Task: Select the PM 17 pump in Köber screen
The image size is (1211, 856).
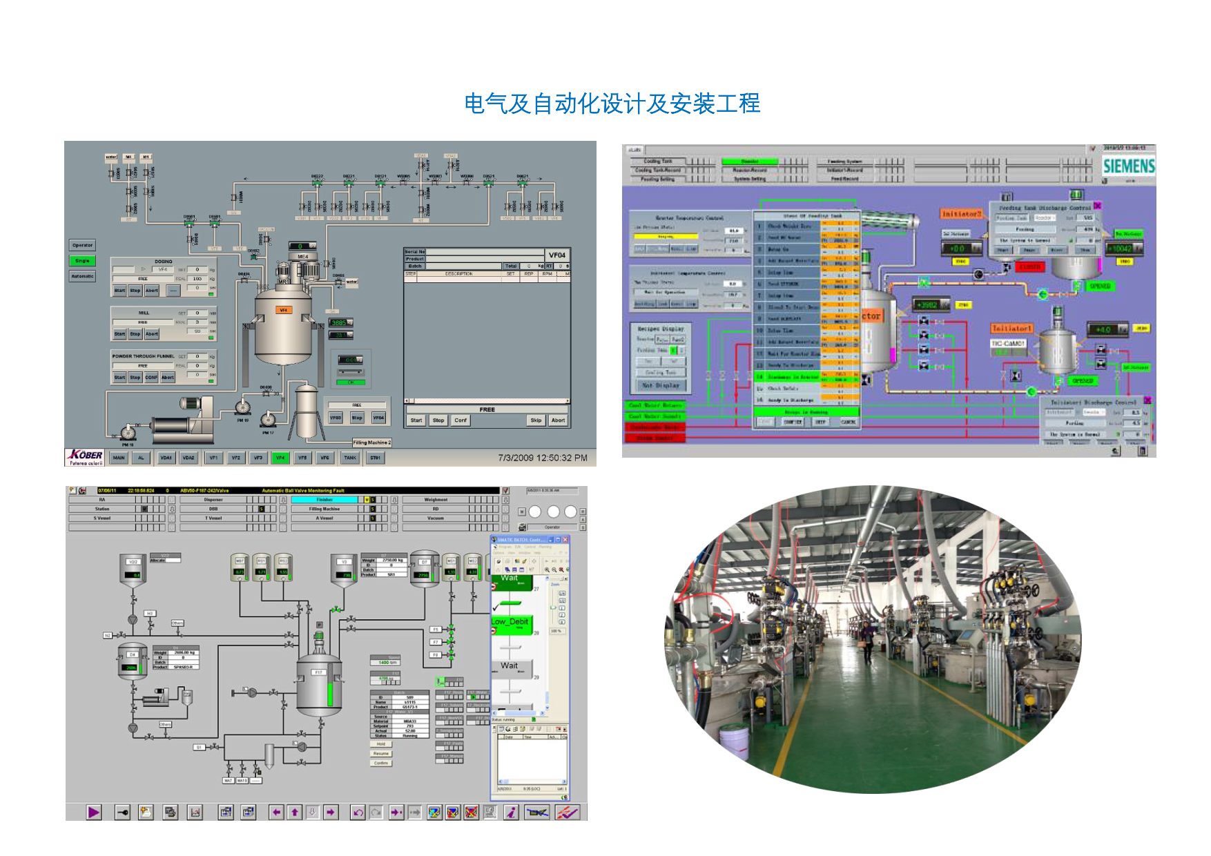Action: pos(268,419)
